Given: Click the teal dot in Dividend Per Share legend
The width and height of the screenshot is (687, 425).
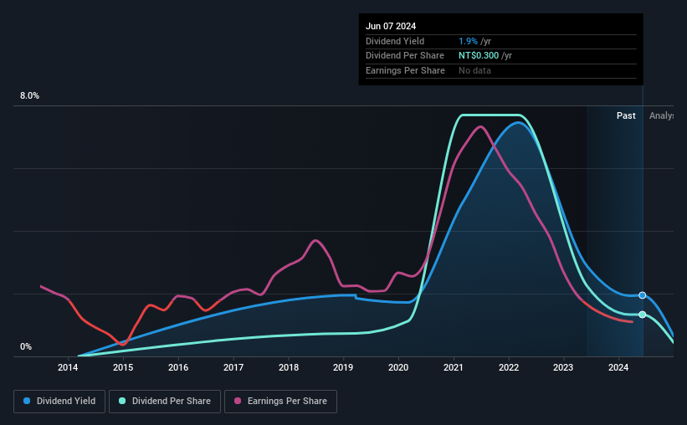Looking at the screenshot, I should click(122, 401).
